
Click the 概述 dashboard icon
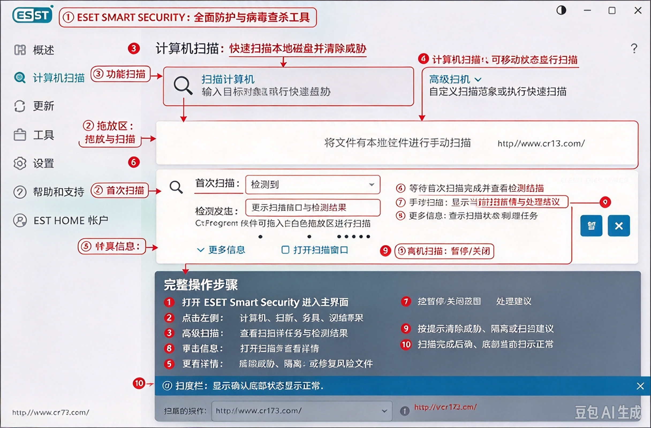point(20,50)
